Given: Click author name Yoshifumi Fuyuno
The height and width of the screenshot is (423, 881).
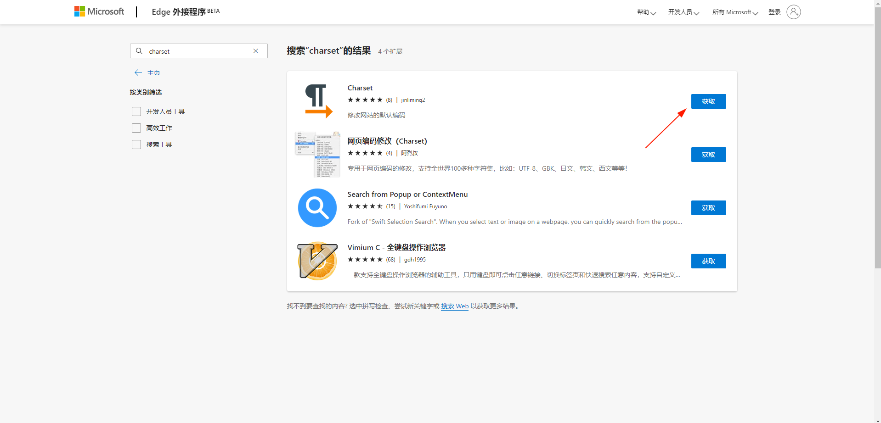Looking at the screenshot, I should (425, 206).
